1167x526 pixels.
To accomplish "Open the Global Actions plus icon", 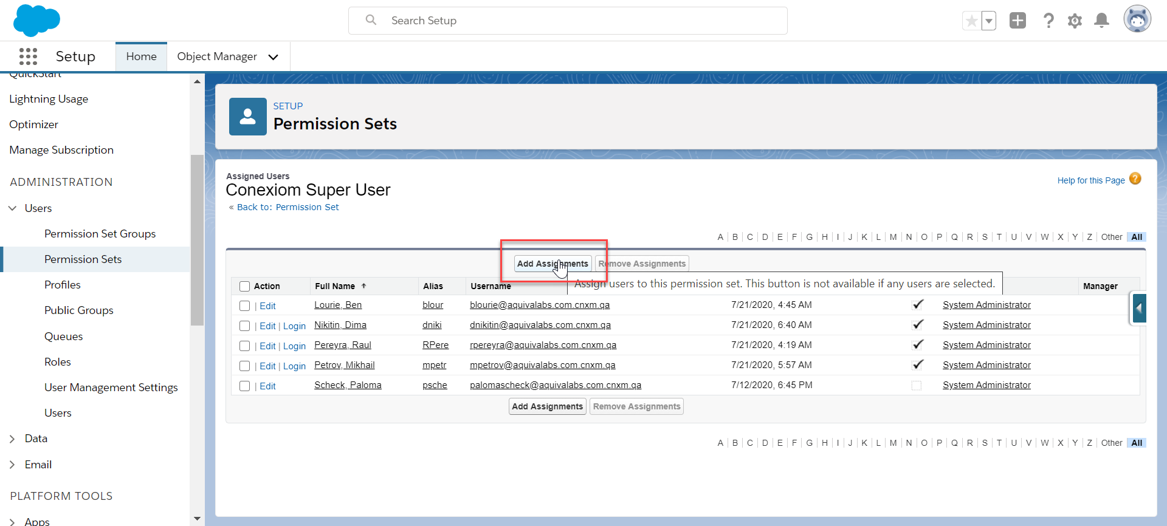I will pyautogui.click(x=1017, y=21).
